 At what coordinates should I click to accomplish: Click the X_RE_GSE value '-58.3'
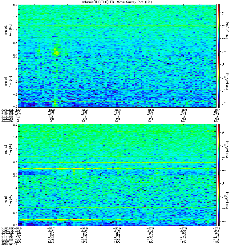point(84,110)
